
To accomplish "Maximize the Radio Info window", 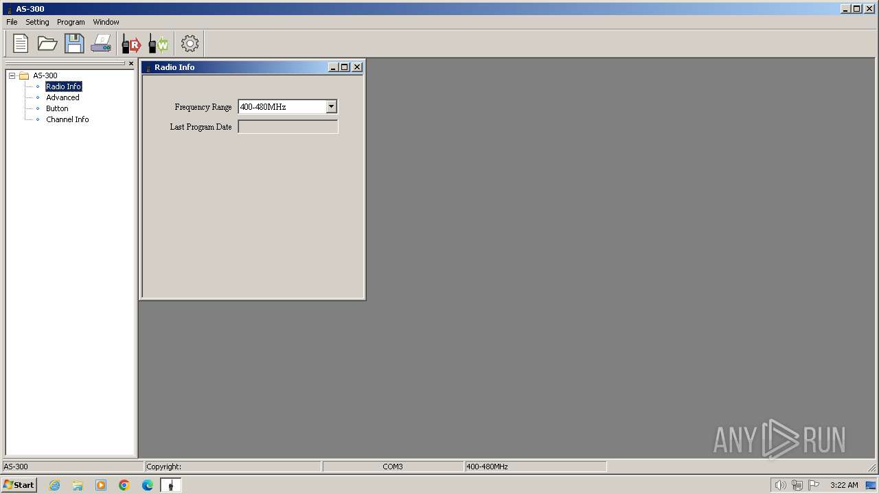I will click(345, 67).
